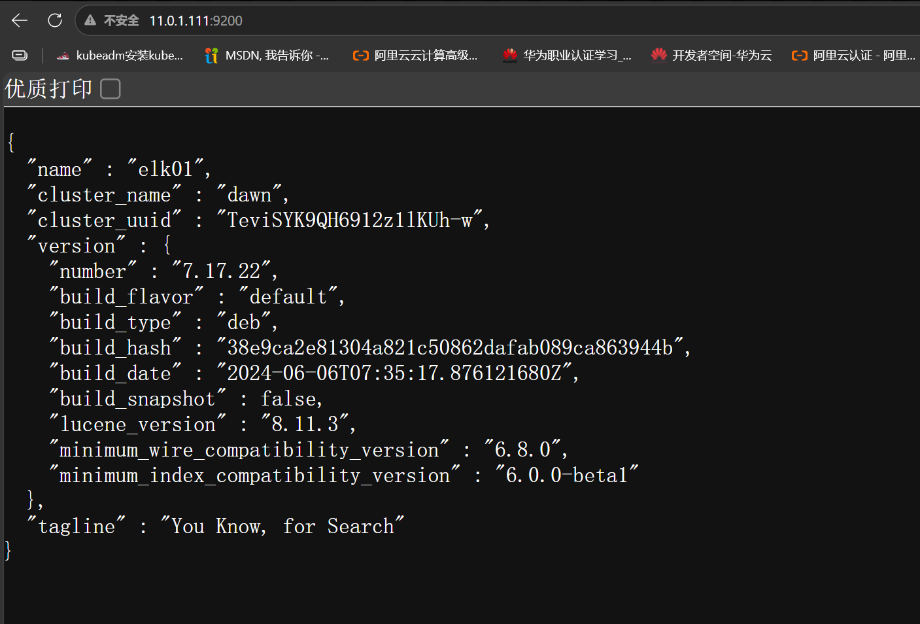Click the address bar URL 11.0.1.111:9200
This screenshot has height=624, width=920.
(196, 21)
